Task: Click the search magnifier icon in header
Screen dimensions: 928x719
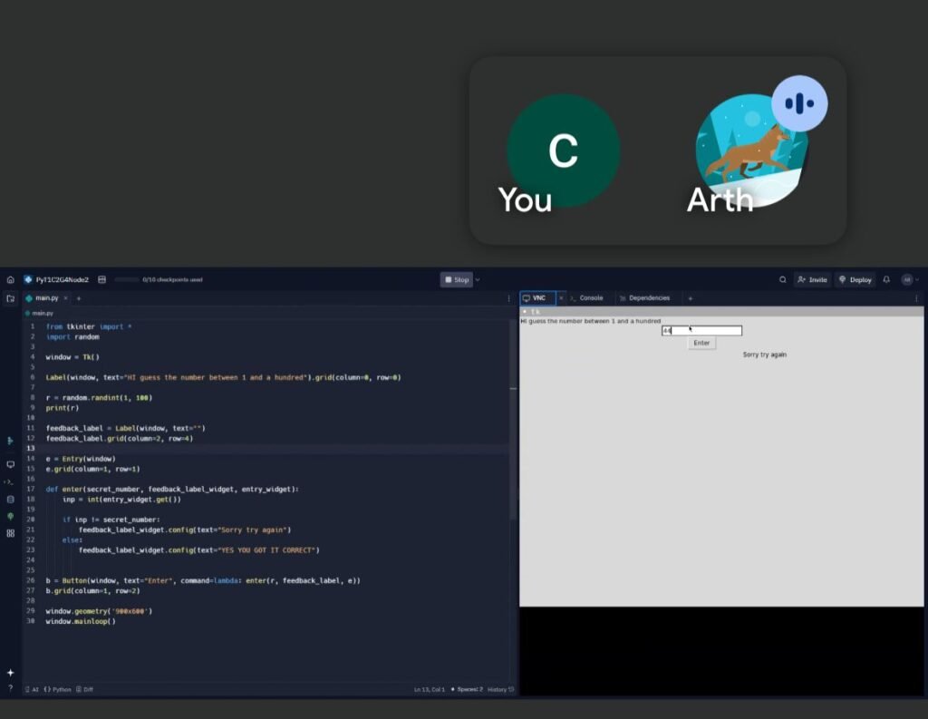Action: pyautogui.click(x=783, y=280)
